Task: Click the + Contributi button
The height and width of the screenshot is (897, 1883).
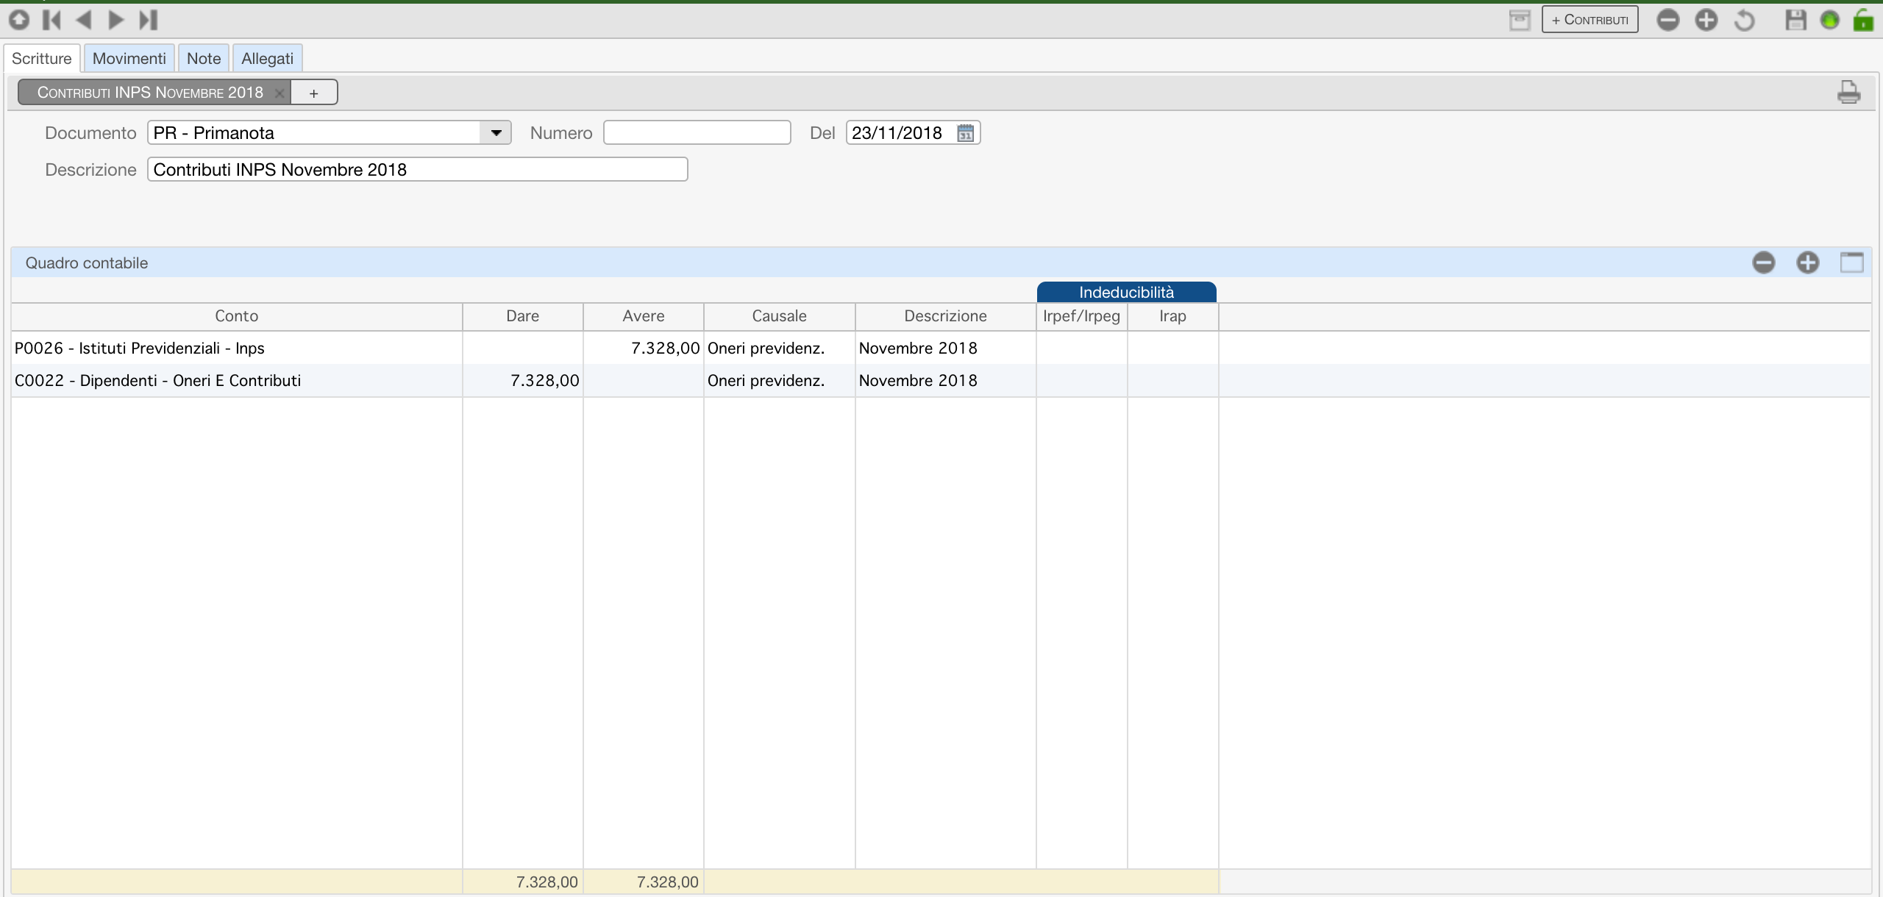Action: tap(1590, 20)
